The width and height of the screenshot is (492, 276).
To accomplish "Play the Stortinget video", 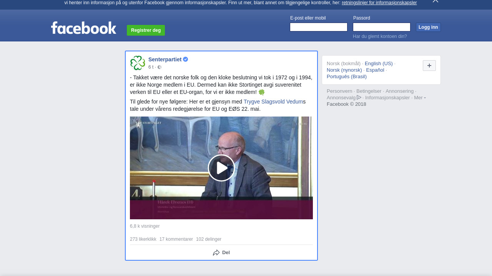I will point(221,168).
